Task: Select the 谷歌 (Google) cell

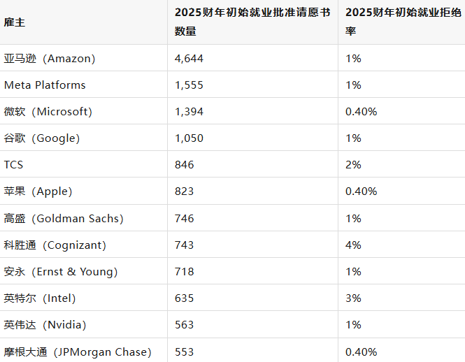Action: coord(42,138)
